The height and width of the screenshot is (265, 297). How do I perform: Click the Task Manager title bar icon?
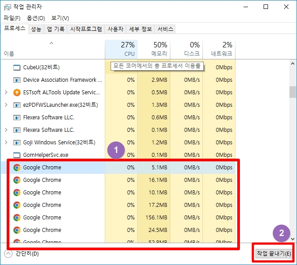8,7
